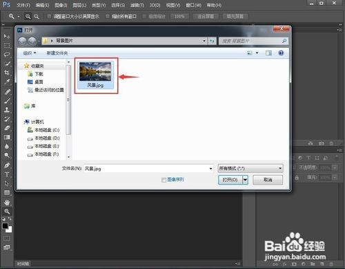This screenshot has width=345, height=269.
Task: Click the refresh button beside address bar
Action: click(212, 41)
